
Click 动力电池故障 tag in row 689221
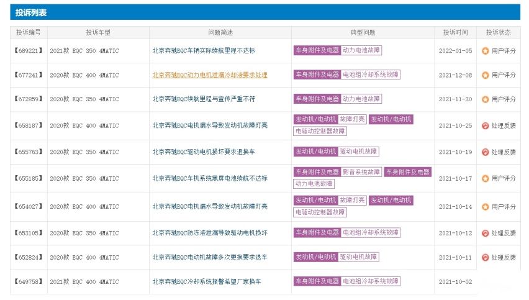[x=361, y=50]
